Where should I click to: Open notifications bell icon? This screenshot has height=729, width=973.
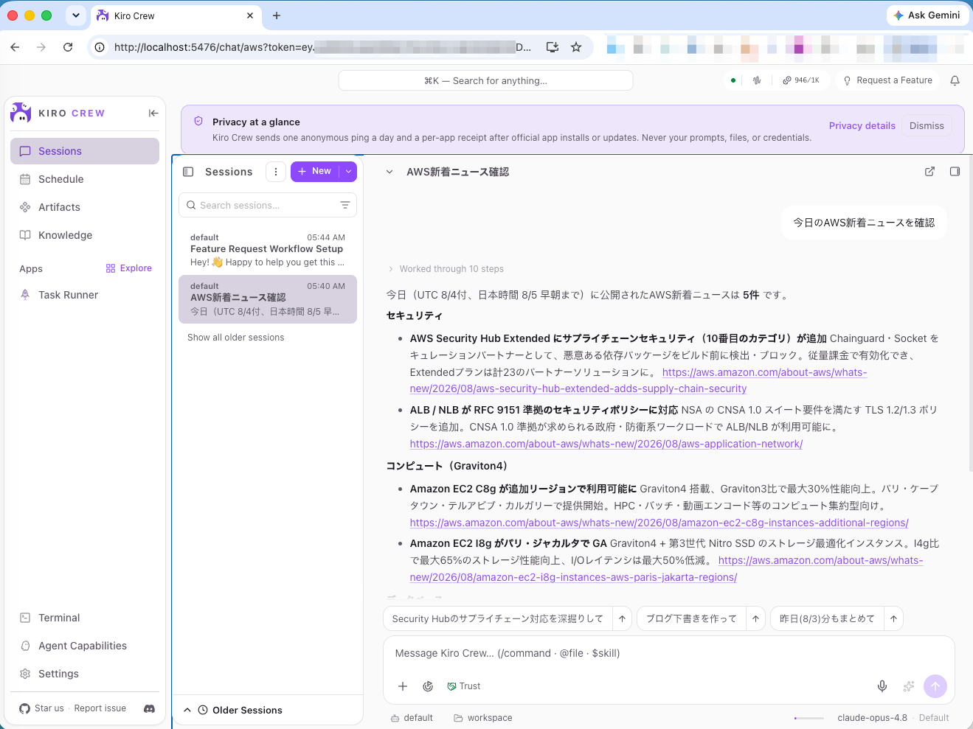(955, 80)
